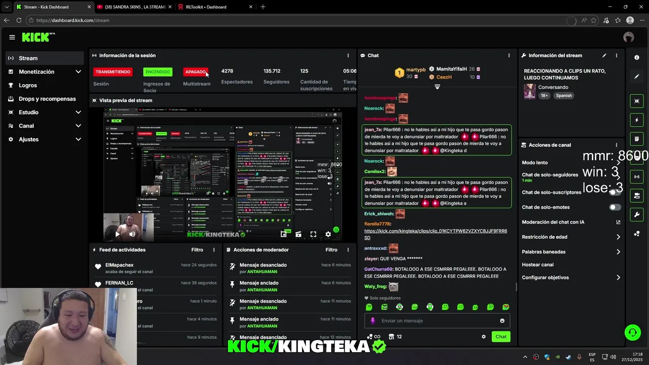Open the Chat panel three-dot menu
The width and height of the screenshot is (649, 365).
coord(509,55)
